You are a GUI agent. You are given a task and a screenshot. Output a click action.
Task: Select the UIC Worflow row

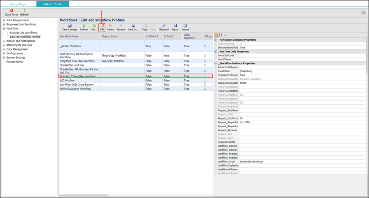(x=136, y=81)
